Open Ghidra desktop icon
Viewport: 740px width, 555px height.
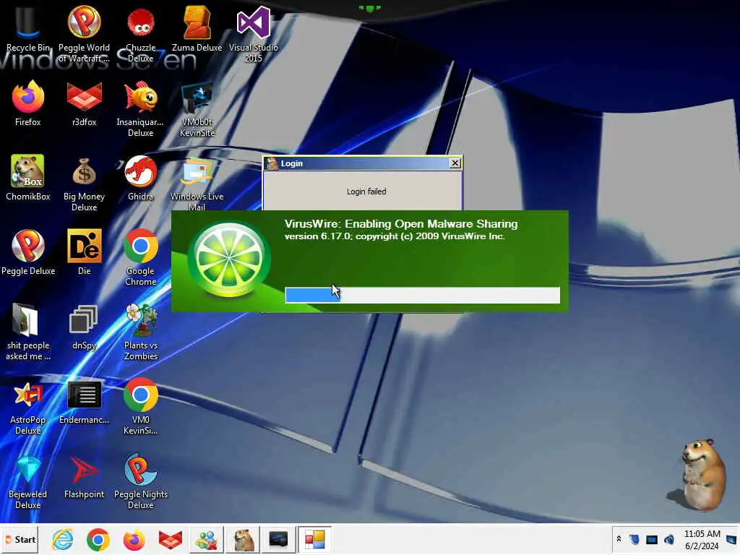tap(141, 178)
